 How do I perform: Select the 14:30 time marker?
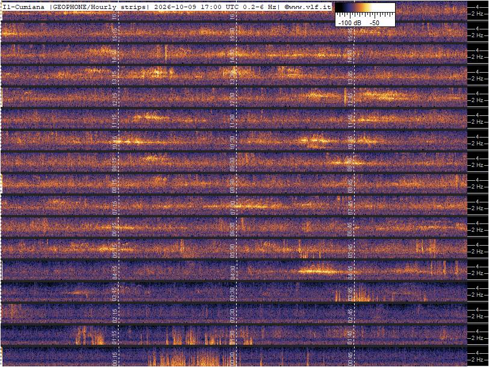(x=232, y=56)
